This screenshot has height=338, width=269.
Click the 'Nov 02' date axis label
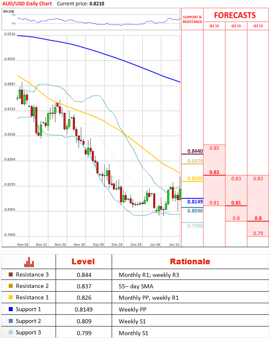click(x=23, y=245)
